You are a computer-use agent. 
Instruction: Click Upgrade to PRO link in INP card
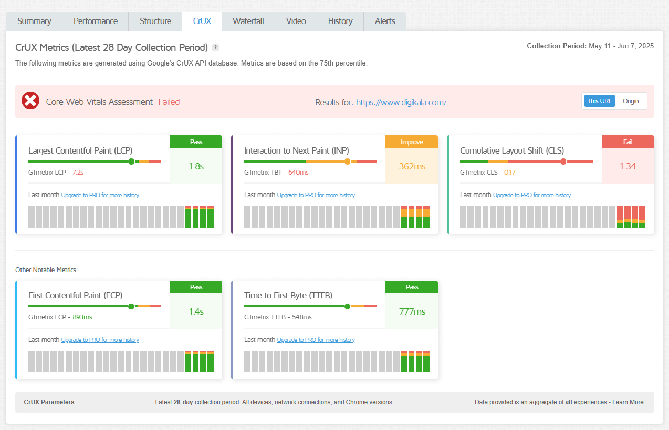316,195
